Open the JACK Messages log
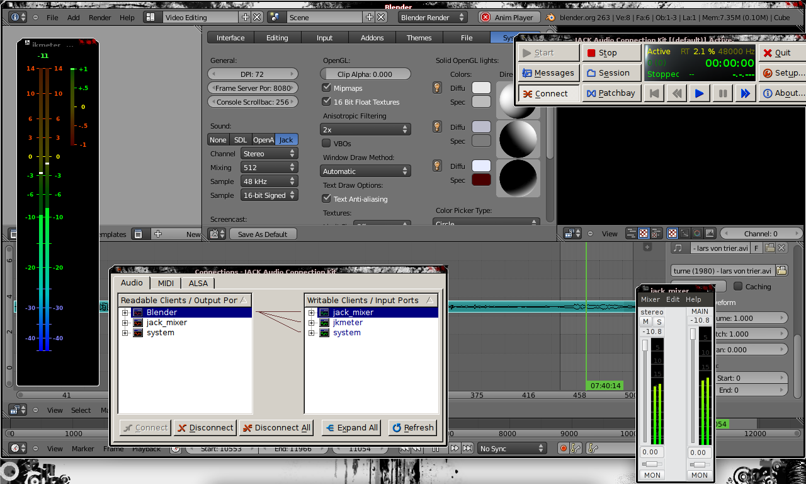Screen dimensions: 806x484 [x=548, y=73]
